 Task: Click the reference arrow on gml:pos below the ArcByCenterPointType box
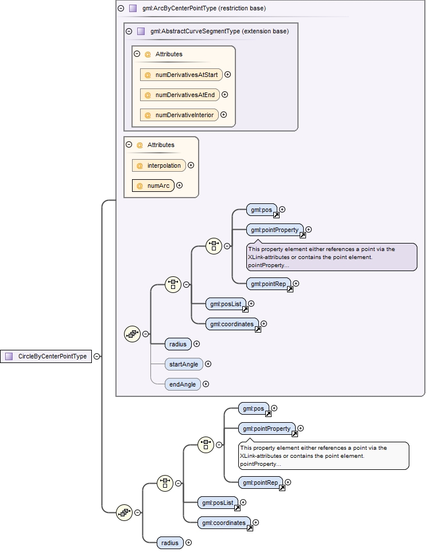[269, 414]
